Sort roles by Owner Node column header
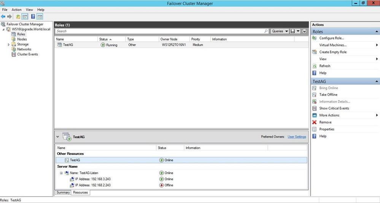This screenshot has height=203, width=380. pyautogui.click(x=174, y=39)
